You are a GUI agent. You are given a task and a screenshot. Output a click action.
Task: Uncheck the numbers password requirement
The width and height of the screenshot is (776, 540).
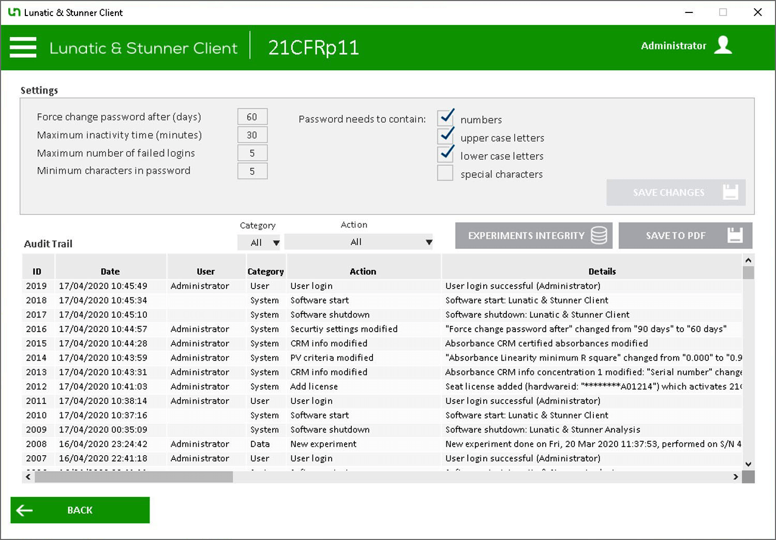pos(445,118)
